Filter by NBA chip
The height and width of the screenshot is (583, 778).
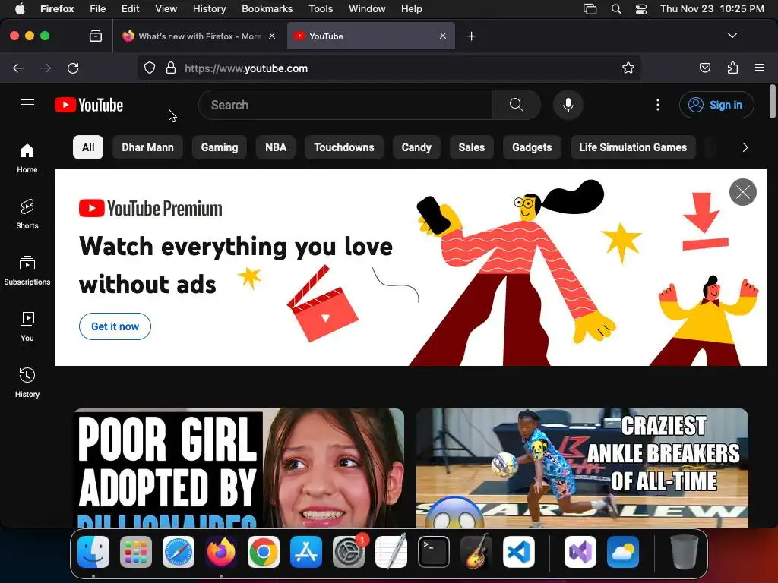(276, 147)
